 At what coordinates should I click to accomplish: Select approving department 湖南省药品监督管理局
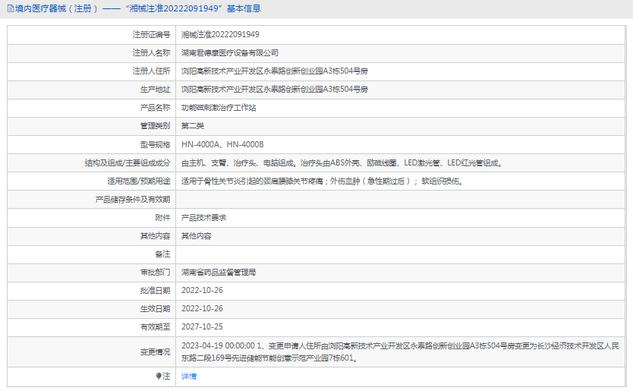(219, 273)
